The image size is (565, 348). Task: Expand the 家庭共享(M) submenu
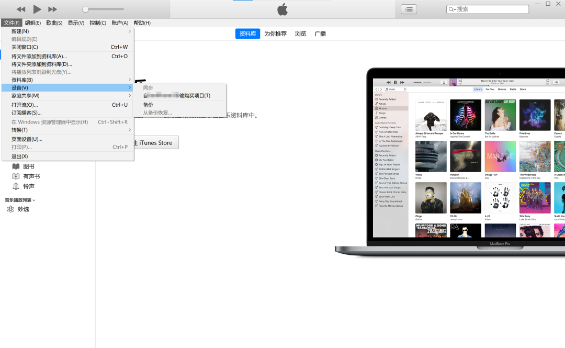pyautogui.click(x=67, y=96)
